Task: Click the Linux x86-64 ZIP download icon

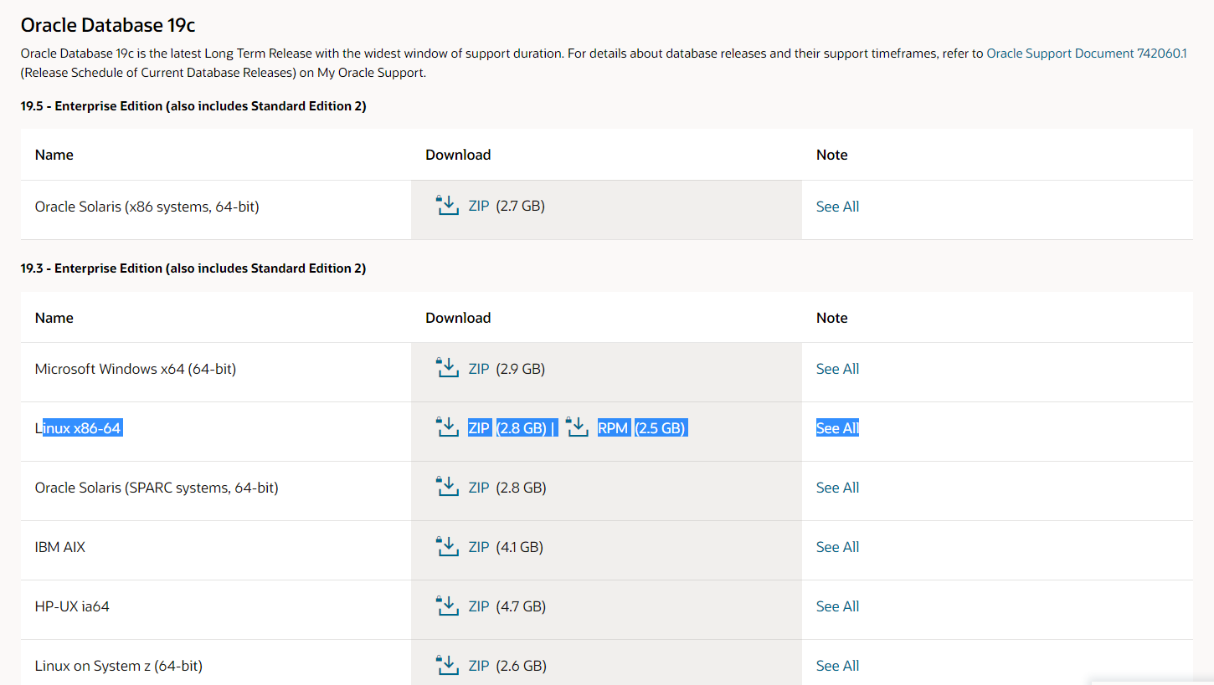Action: (448, 427)
